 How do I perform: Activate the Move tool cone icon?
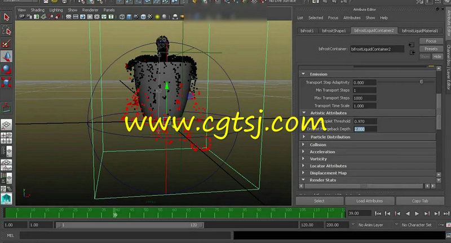(x=6, y=56)
